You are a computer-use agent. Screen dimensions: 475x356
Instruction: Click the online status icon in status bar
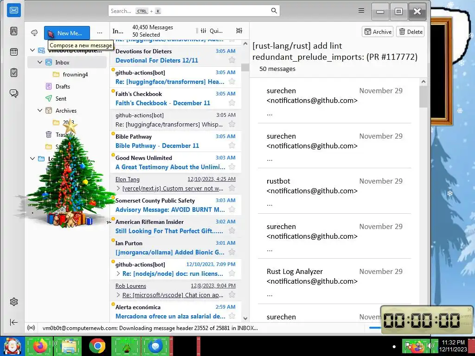pyautogui.click(x=31, y=328)
